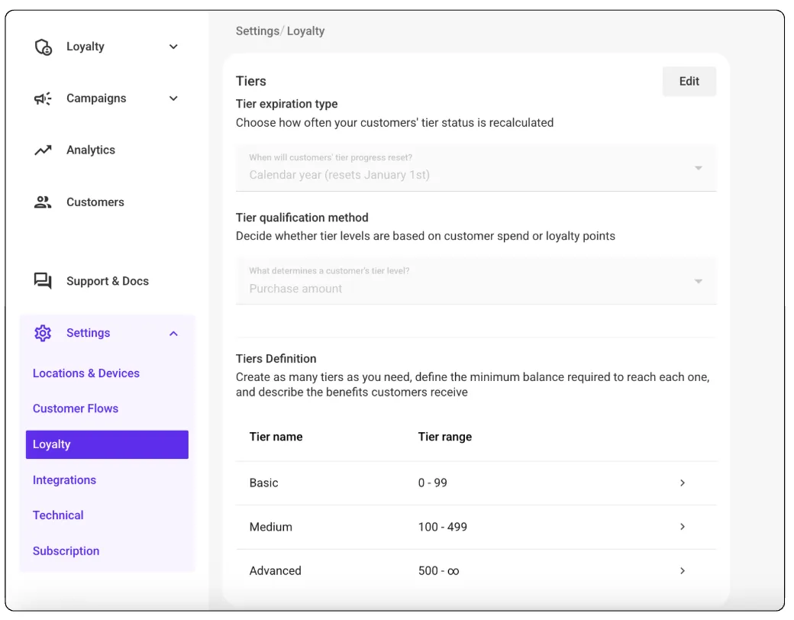794x620 pixels.
Task: Click the Customers people icon
Action: [43, 202]
